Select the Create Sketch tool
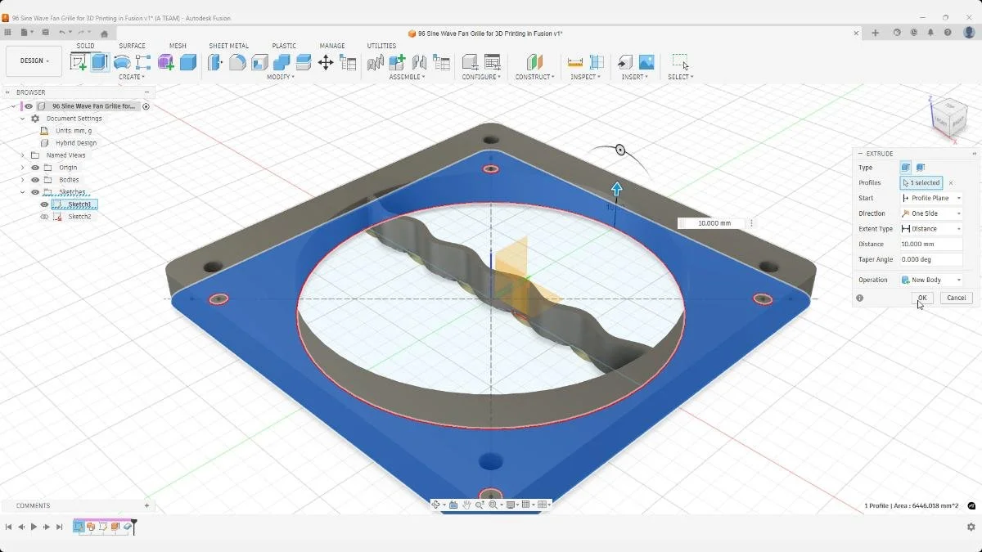 point(79,62)
